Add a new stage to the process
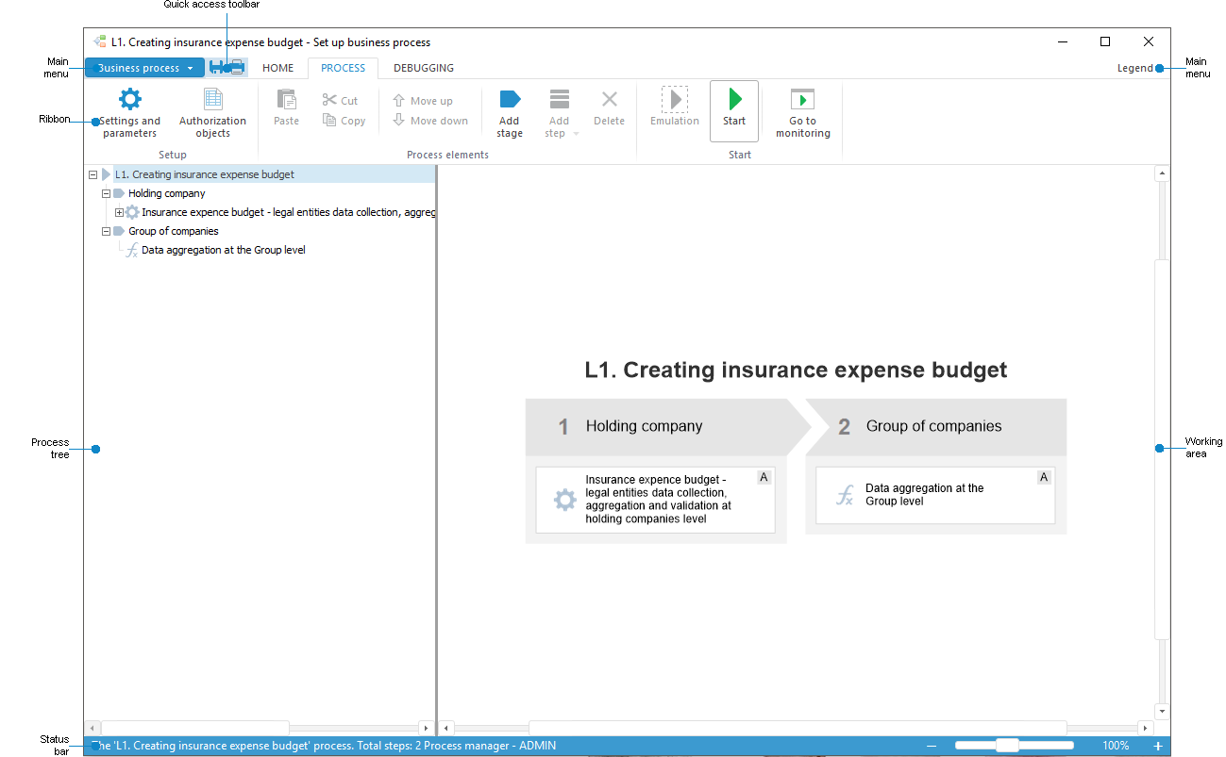Viewport: 1226px width, 757px height. click(x=510, y=113)
